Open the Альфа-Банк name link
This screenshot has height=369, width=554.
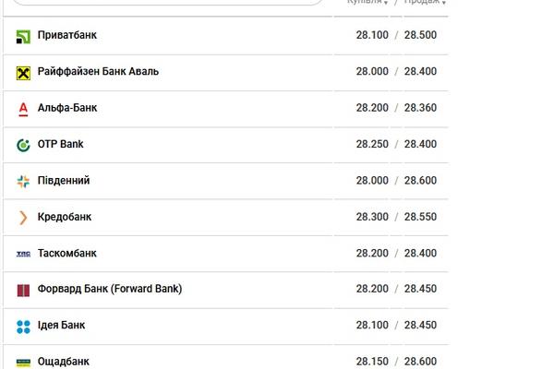point(67,108)
